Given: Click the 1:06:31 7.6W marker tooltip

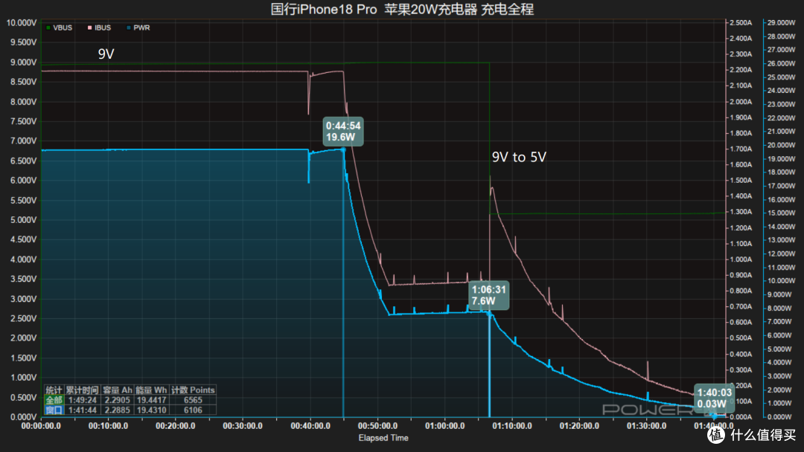Looking at the screenshot, I should coord(489,295).
